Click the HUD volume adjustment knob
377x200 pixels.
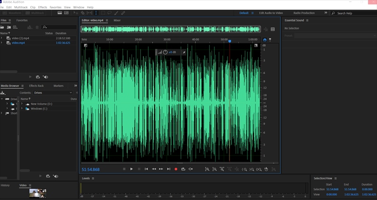pyautogui.click(x=165, y=52)
